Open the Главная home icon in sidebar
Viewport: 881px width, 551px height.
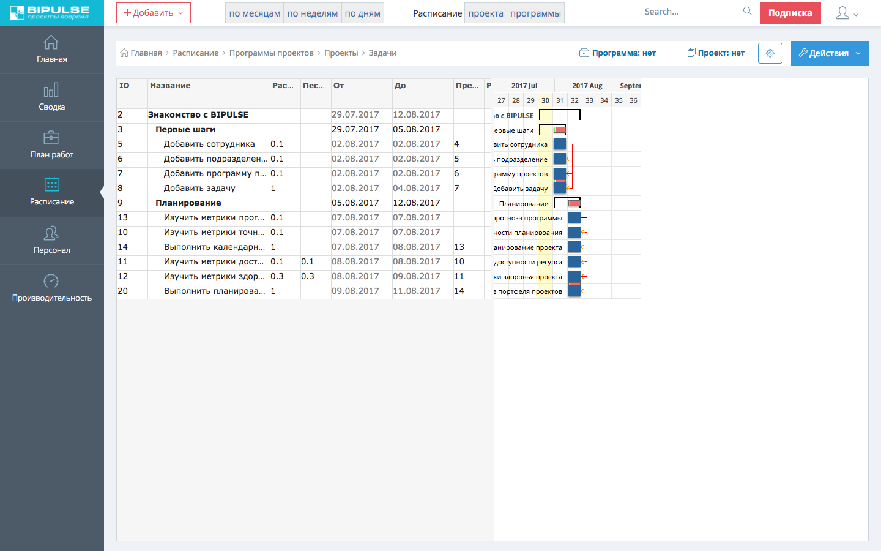(51, 42)
